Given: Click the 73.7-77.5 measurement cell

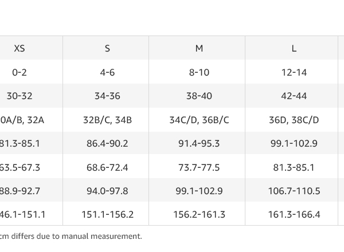Looking at the screenshot, I should pos(199,168).
